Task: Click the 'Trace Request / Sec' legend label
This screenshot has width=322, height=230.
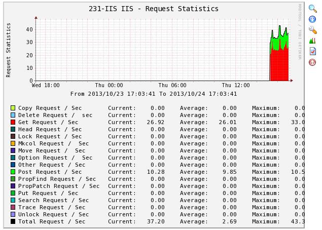Action: [x=52, y=207]
